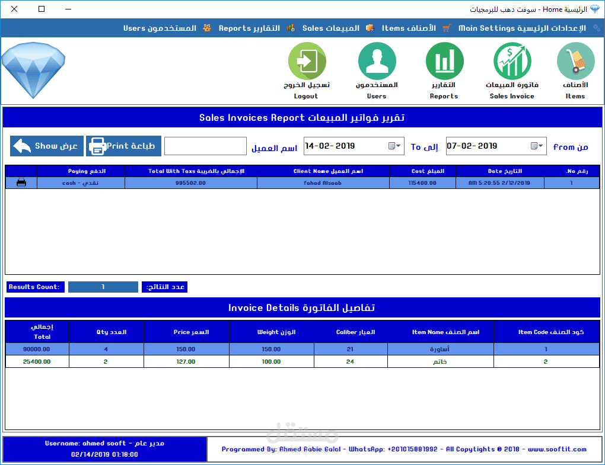
Task: Open the Items menu
Action: (x=409, y=28)
